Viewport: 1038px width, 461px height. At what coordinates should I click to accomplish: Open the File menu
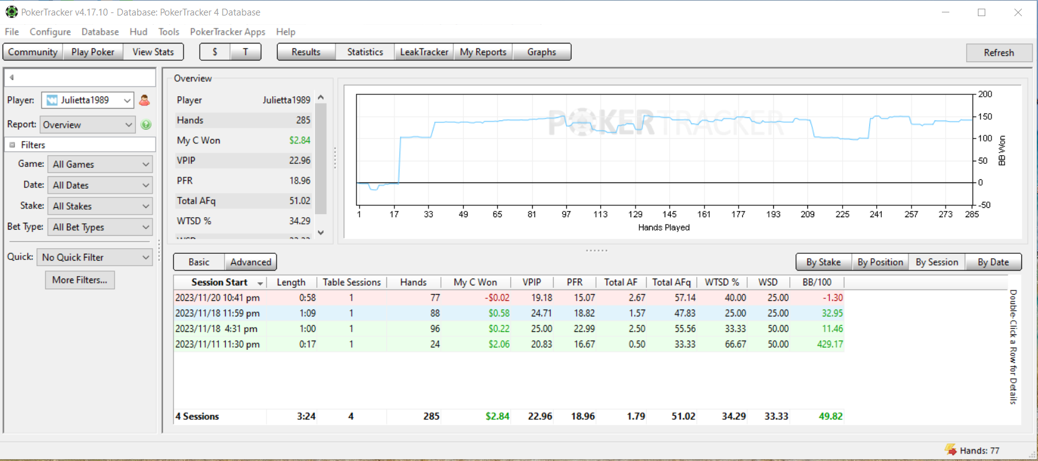coord(12,32)
